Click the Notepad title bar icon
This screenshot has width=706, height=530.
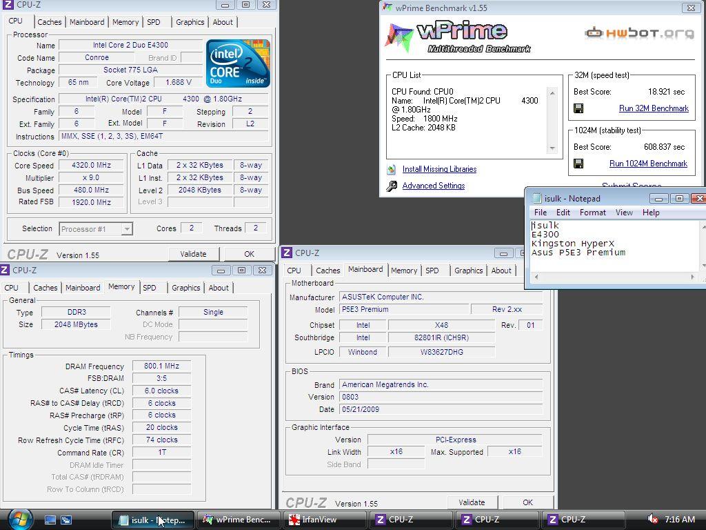coord(536,198)
